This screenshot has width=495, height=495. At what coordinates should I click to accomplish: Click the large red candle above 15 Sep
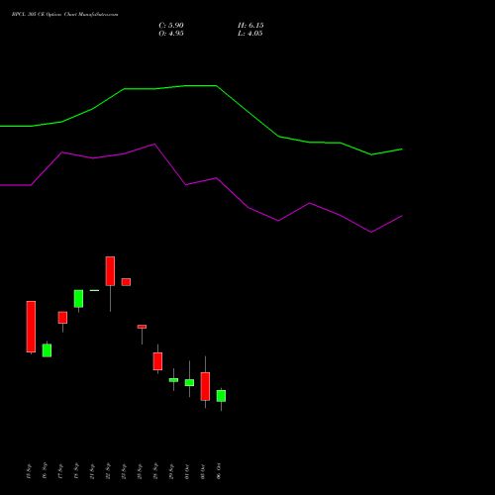(x=31, y=327)
